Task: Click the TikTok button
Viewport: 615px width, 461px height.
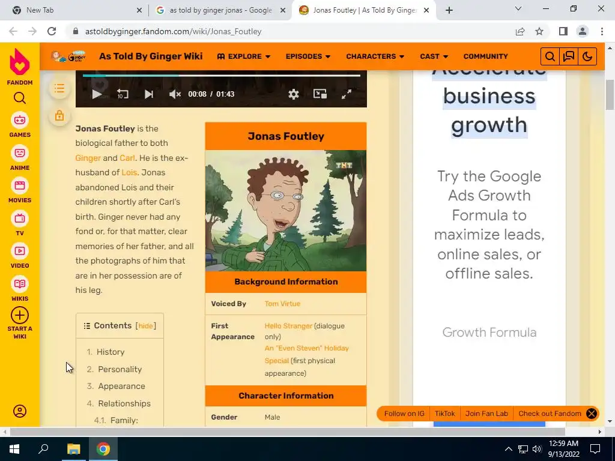Action: [x=445, y=414]
